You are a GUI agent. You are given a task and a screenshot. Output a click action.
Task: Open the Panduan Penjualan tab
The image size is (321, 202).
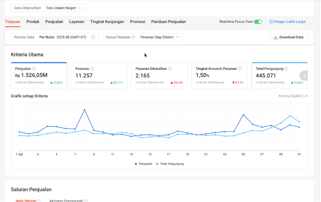pyautogui.click(x=169, y=22)
